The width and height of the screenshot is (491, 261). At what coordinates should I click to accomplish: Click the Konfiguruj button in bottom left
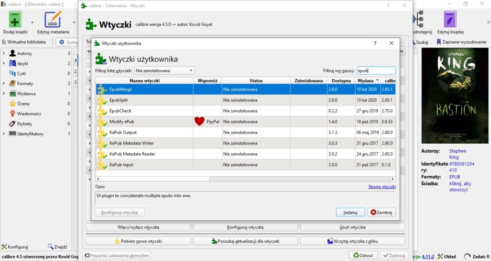pyautogui.click(x=15, y=247)
